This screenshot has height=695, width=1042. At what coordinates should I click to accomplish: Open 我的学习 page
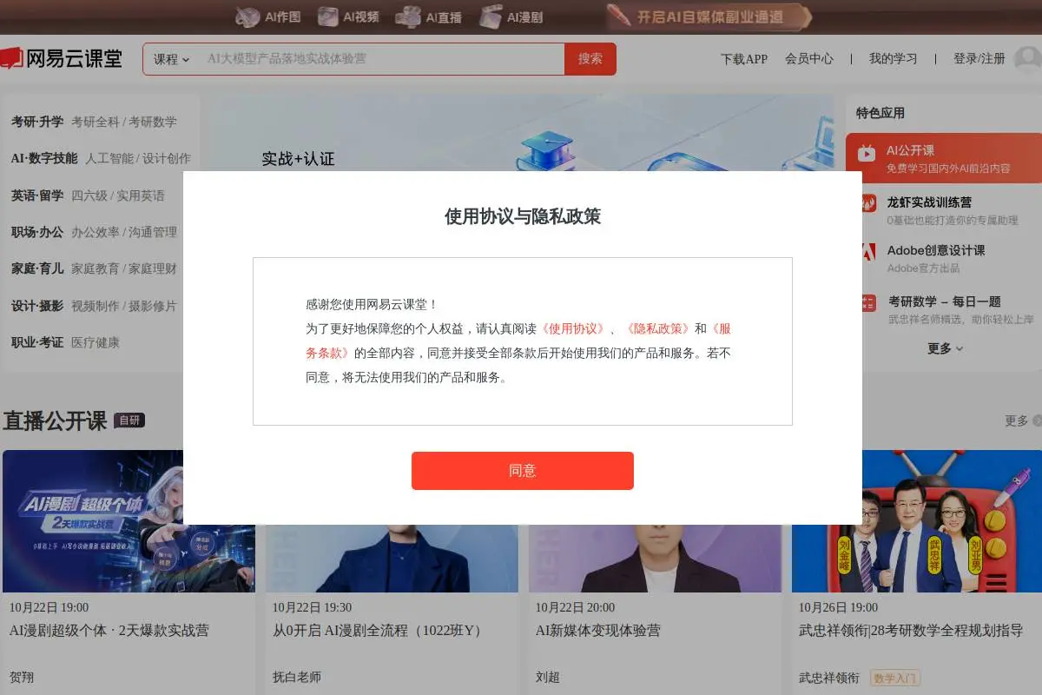pyautogui.click(x=893, y=59)
